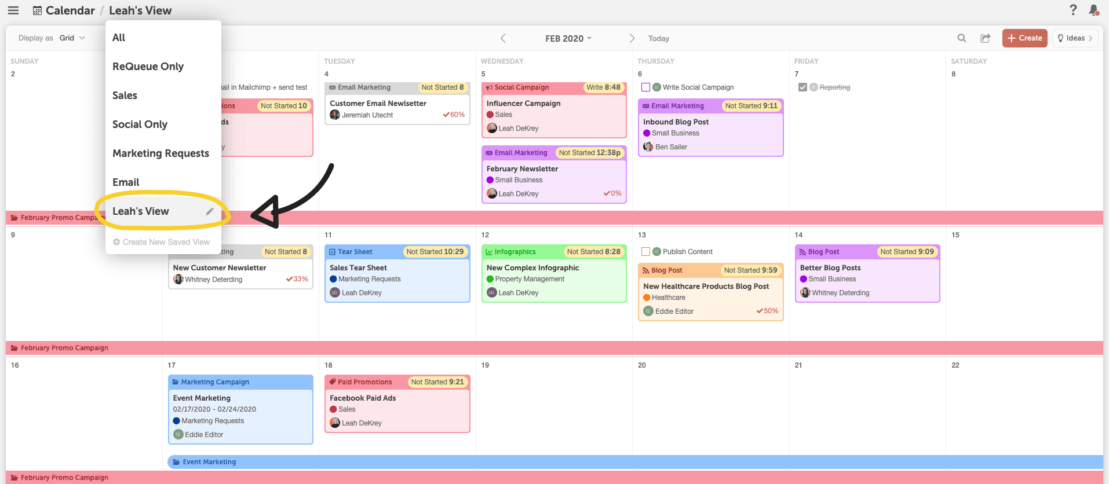Open the Display as Grid dropdown
The height and width of the screenshot is (484, 1109).
coord(72,38)
